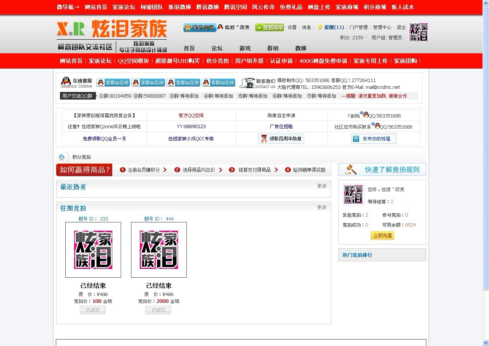Click the 签到完毕 check-in button
This screenshot has width=489, height=346.
[x=270, y=27]
